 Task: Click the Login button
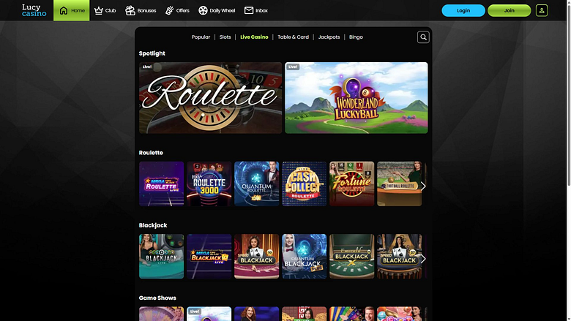tap(463, 10)
